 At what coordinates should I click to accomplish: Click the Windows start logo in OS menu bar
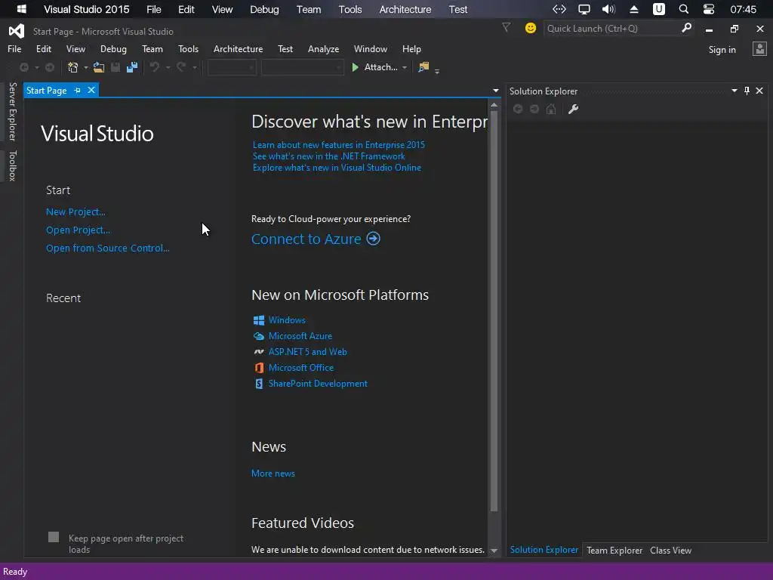pos(22,9)
